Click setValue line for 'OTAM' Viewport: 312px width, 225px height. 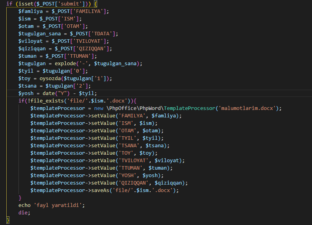(x=97, y=131)
